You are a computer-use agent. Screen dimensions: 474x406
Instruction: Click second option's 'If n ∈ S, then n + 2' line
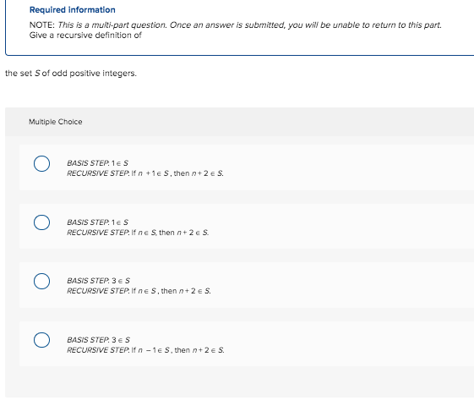[x=170, y=233]
